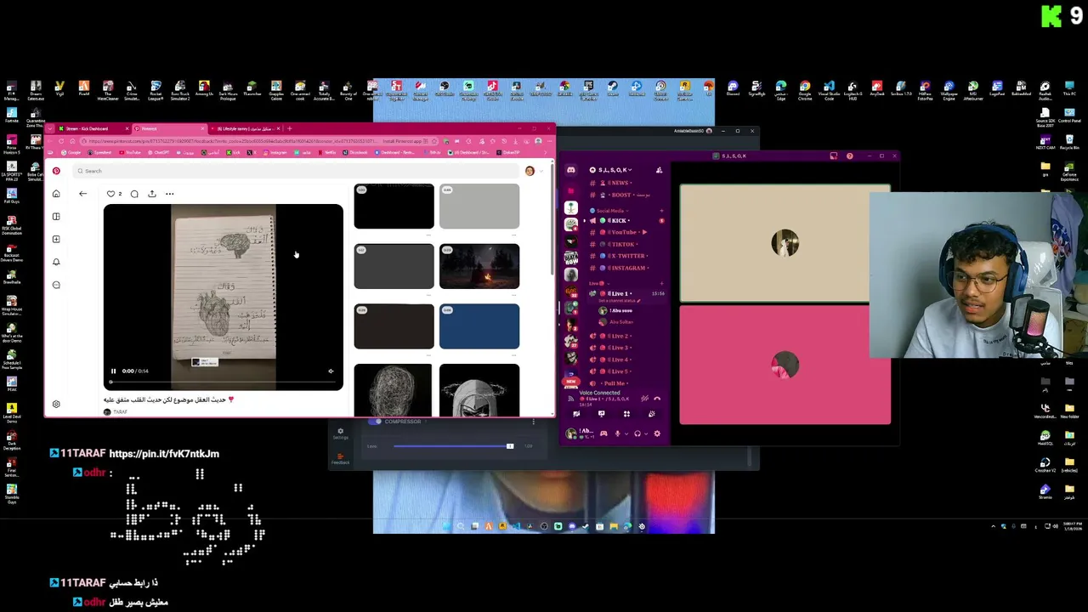1088x612 pixels.
Task: Open the Pinterest messages icon
Action: click(x=56, y=285)
